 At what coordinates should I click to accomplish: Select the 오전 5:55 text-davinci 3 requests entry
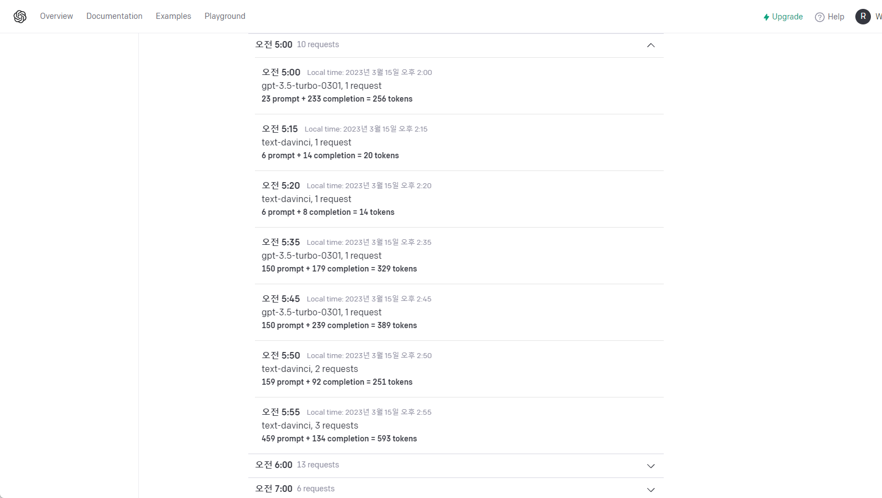(x=459, y=425)
